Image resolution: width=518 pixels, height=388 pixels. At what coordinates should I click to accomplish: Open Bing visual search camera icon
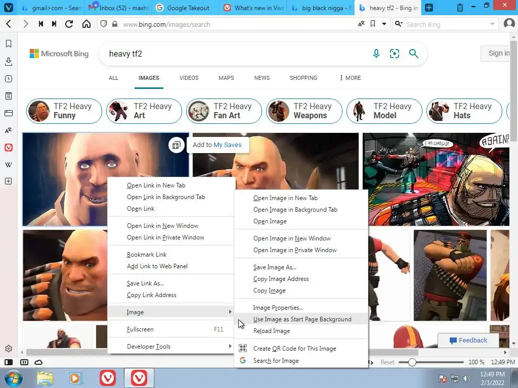[395, 54]
